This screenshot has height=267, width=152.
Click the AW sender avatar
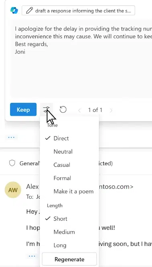coord(13,190)
